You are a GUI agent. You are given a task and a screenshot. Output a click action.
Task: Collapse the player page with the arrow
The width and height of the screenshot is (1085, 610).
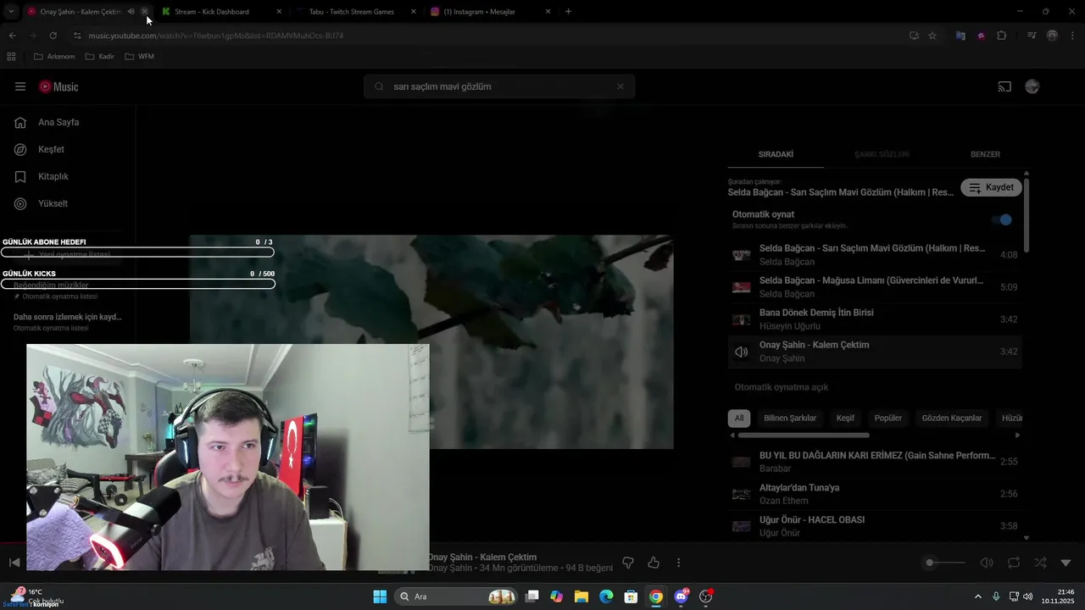coord(1066,563)
